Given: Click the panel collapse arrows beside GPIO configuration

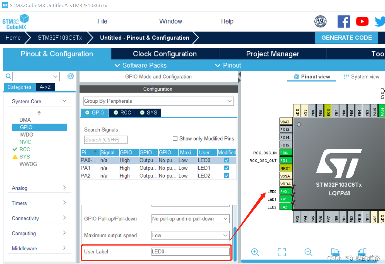Looking at the screenshot, I should 239,77.
